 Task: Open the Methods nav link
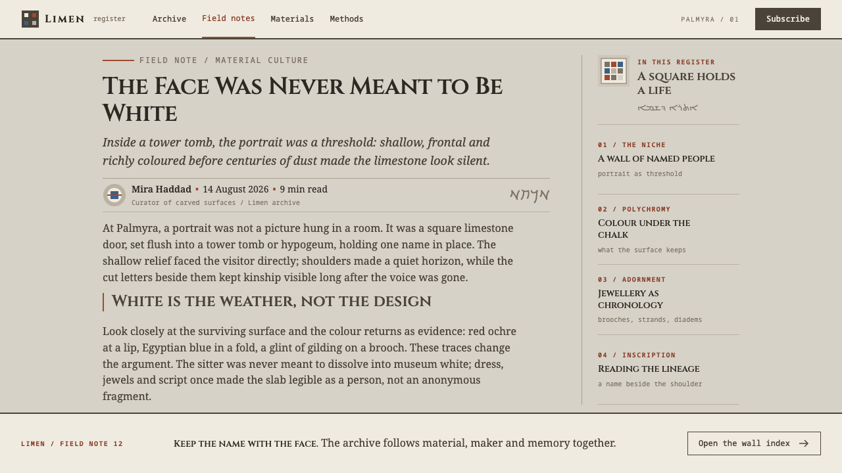347,19
